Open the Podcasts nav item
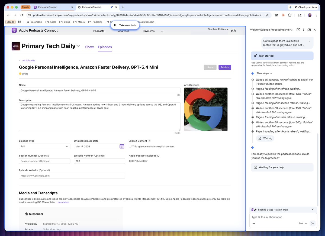325x236 pixels. (99, 31)
